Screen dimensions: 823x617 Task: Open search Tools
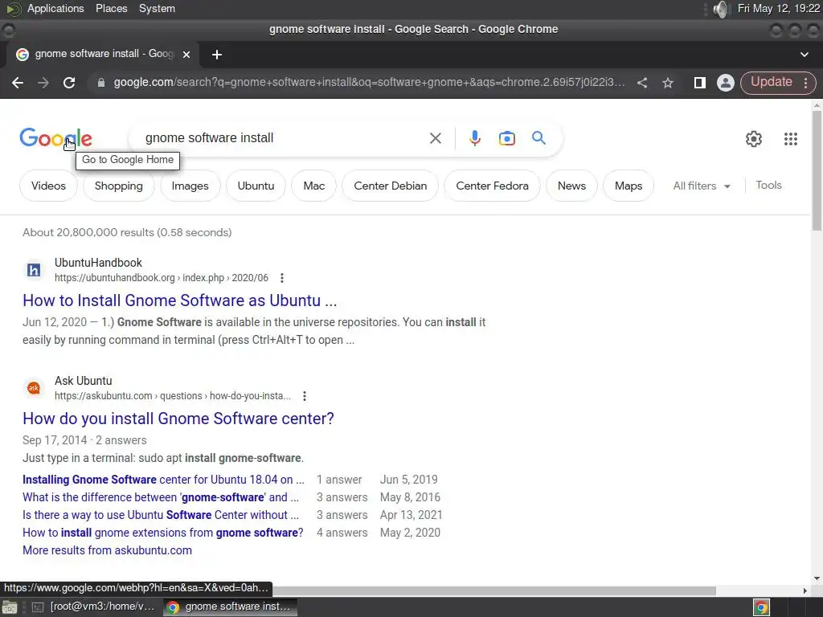point(768,186)
